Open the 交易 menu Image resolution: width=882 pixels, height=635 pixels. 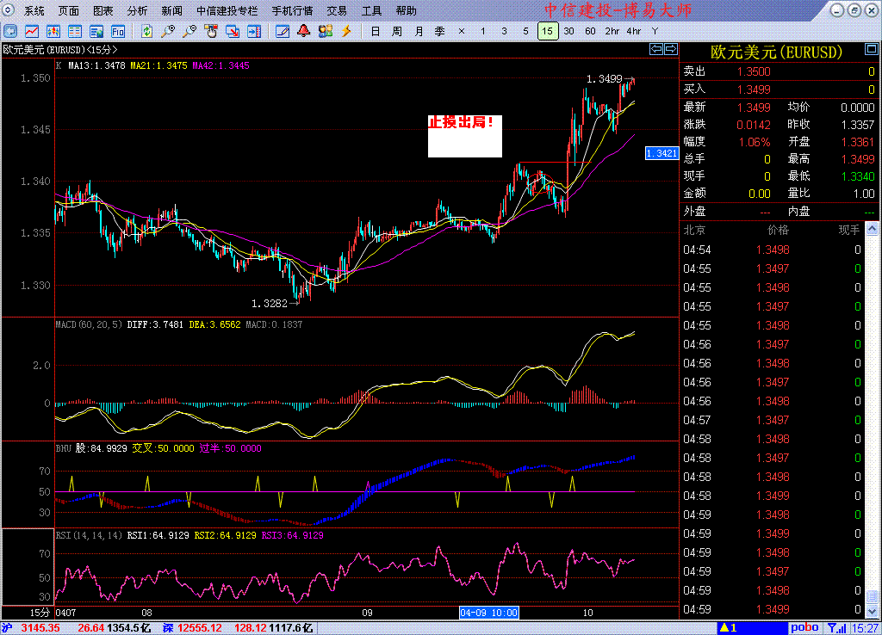click(337, 10)
